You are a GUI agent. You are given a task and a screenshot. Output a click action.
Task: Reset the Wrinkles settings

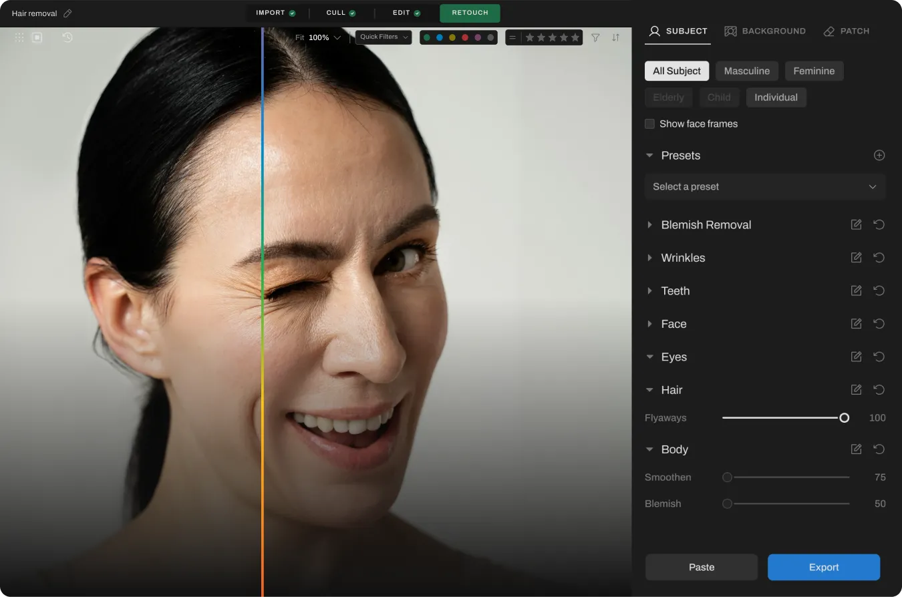point(879,258)
